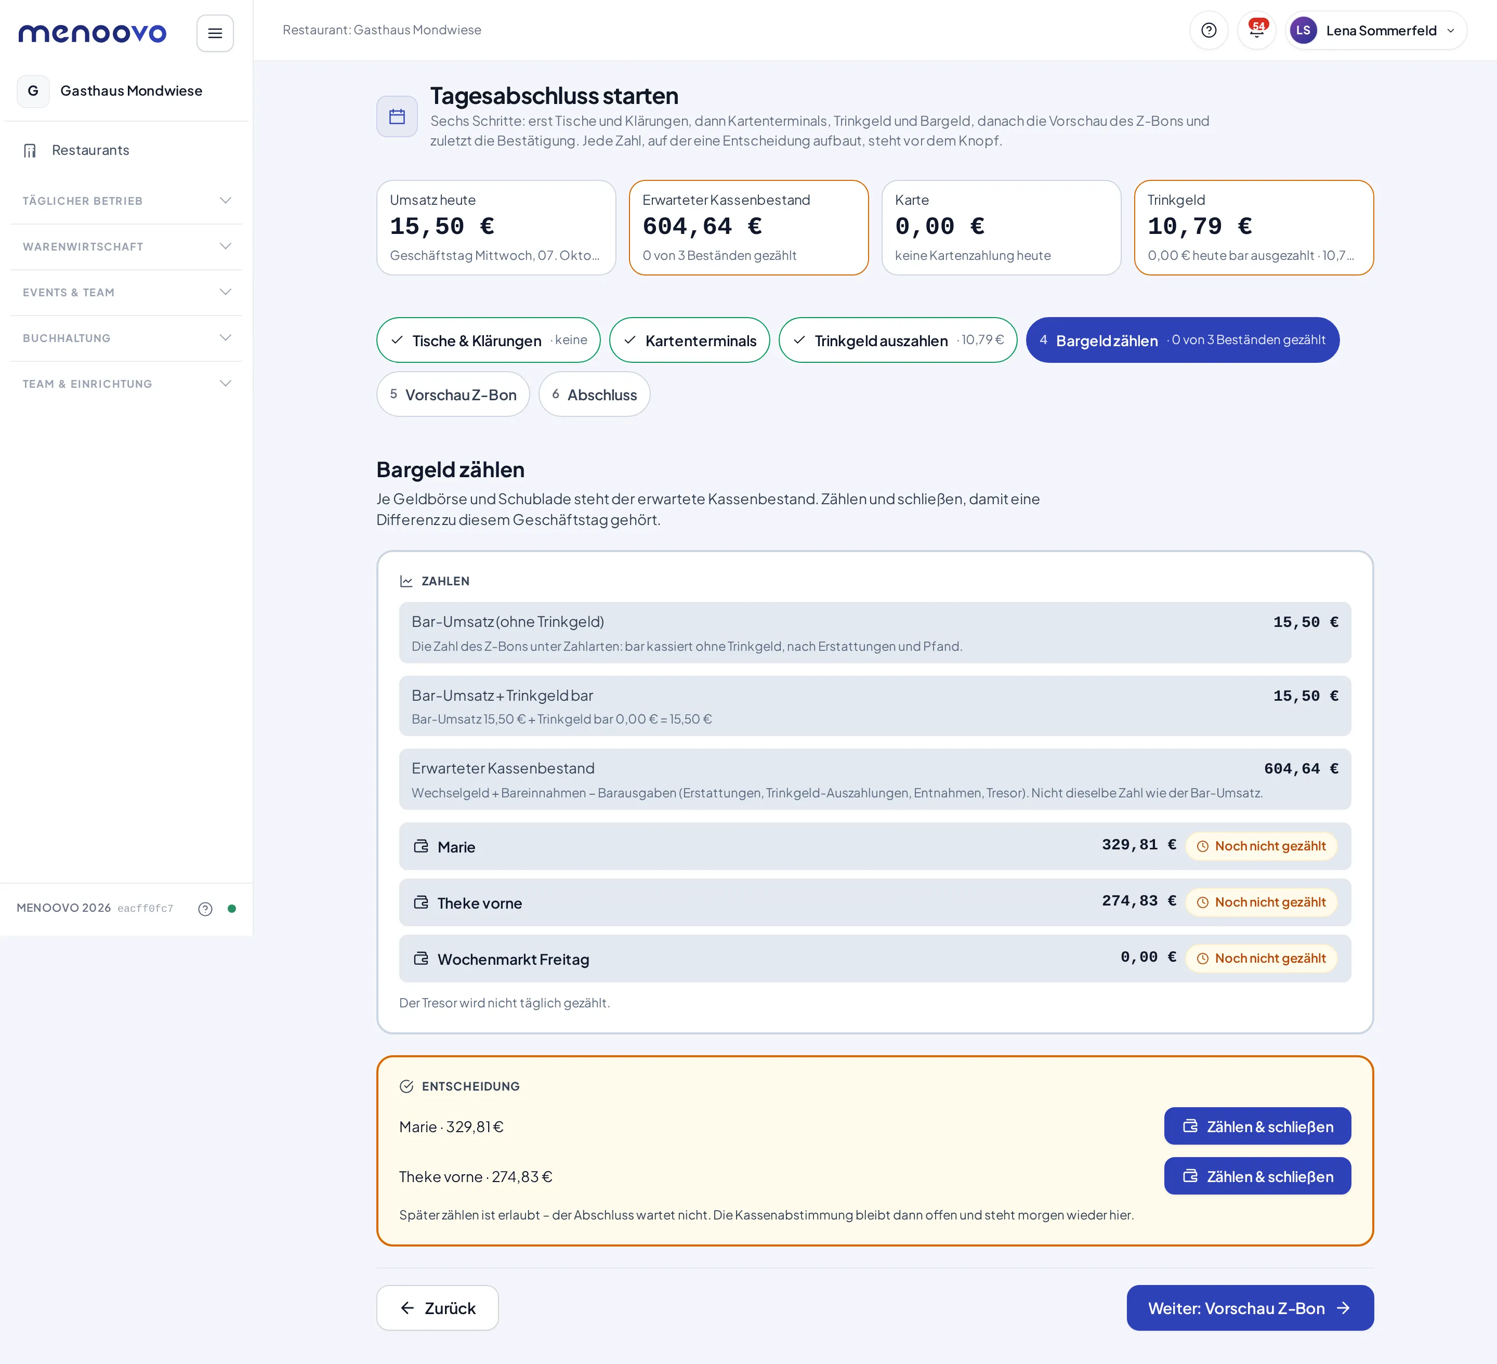1497x1364 pixels.
Task: Click the LS user avatar
Action: click(1303, 31)
